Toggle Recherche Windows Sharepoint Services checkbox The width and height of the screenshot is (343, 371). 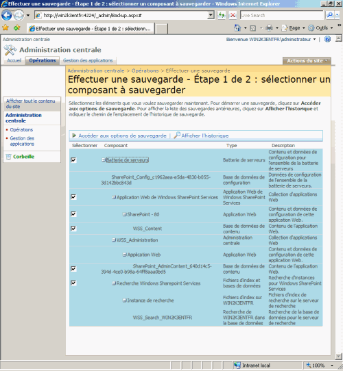click(73, 283)
